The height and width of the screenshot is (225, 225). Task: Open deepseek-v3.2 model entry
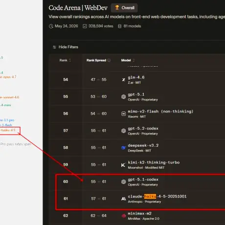pyautogui.click(x=143, y=145)
